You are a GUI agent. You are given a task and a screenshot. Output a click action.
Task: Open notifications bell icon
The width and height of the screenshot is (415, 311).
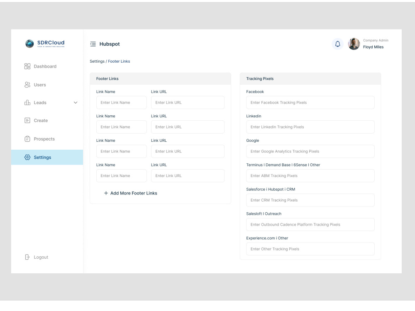point(337,44)
